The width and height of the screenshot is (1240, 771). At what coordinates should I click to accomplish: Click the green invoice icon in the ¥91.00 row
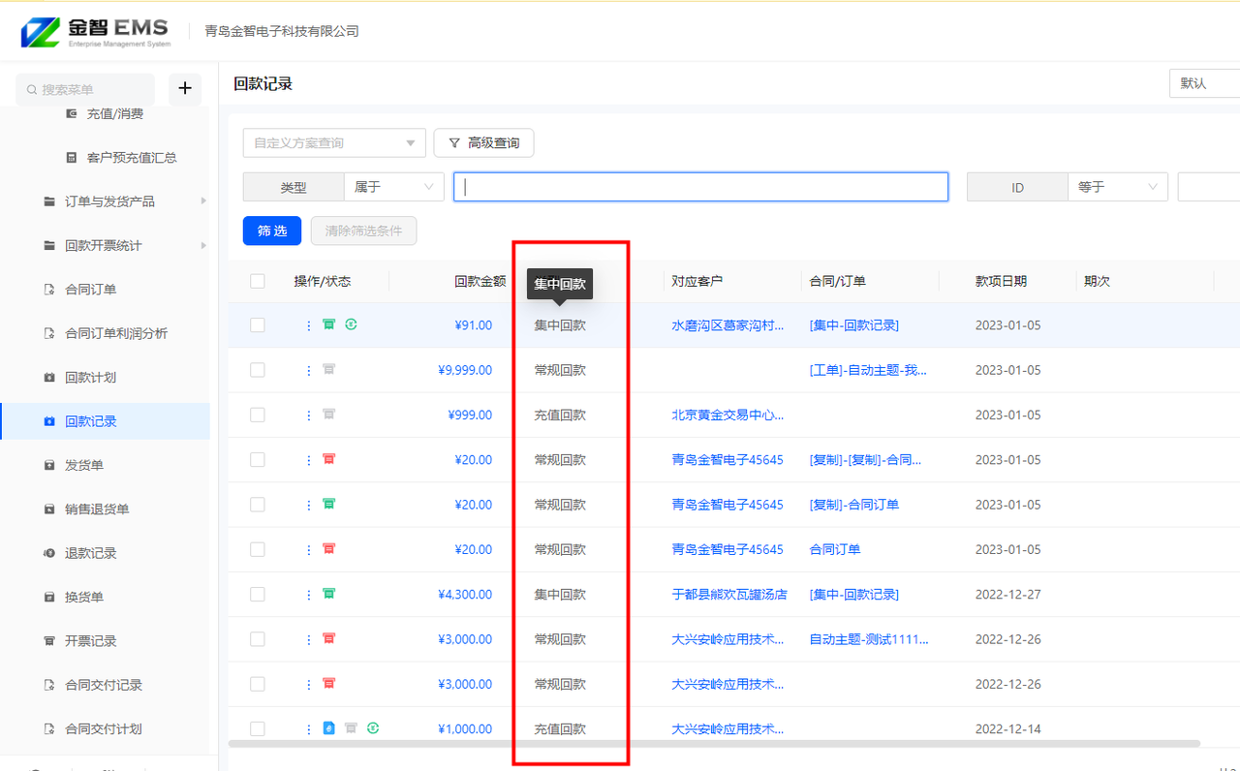[328, 324]
